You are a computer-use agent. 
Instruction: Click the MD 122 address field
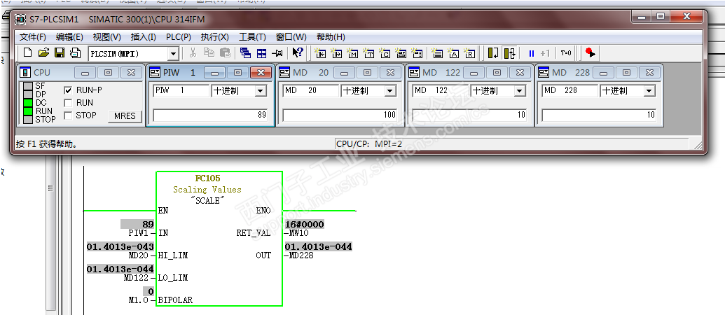tap(440, 90)
